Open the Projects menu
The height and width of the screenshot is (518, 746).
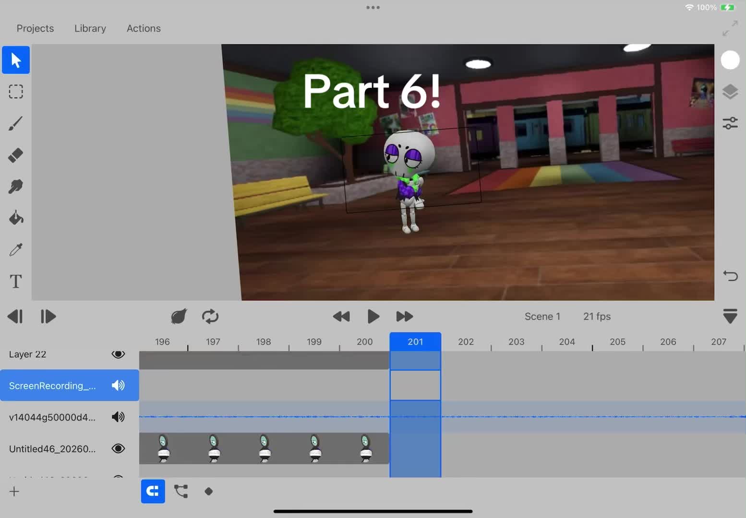point(35,28)
